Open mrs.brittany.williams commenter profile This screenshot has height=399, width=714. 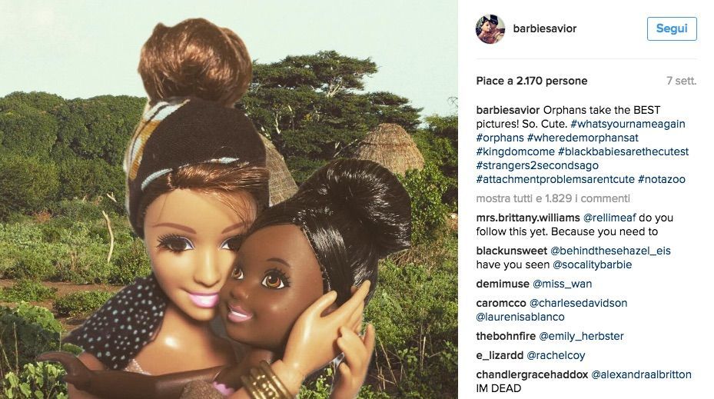(528, 218)
